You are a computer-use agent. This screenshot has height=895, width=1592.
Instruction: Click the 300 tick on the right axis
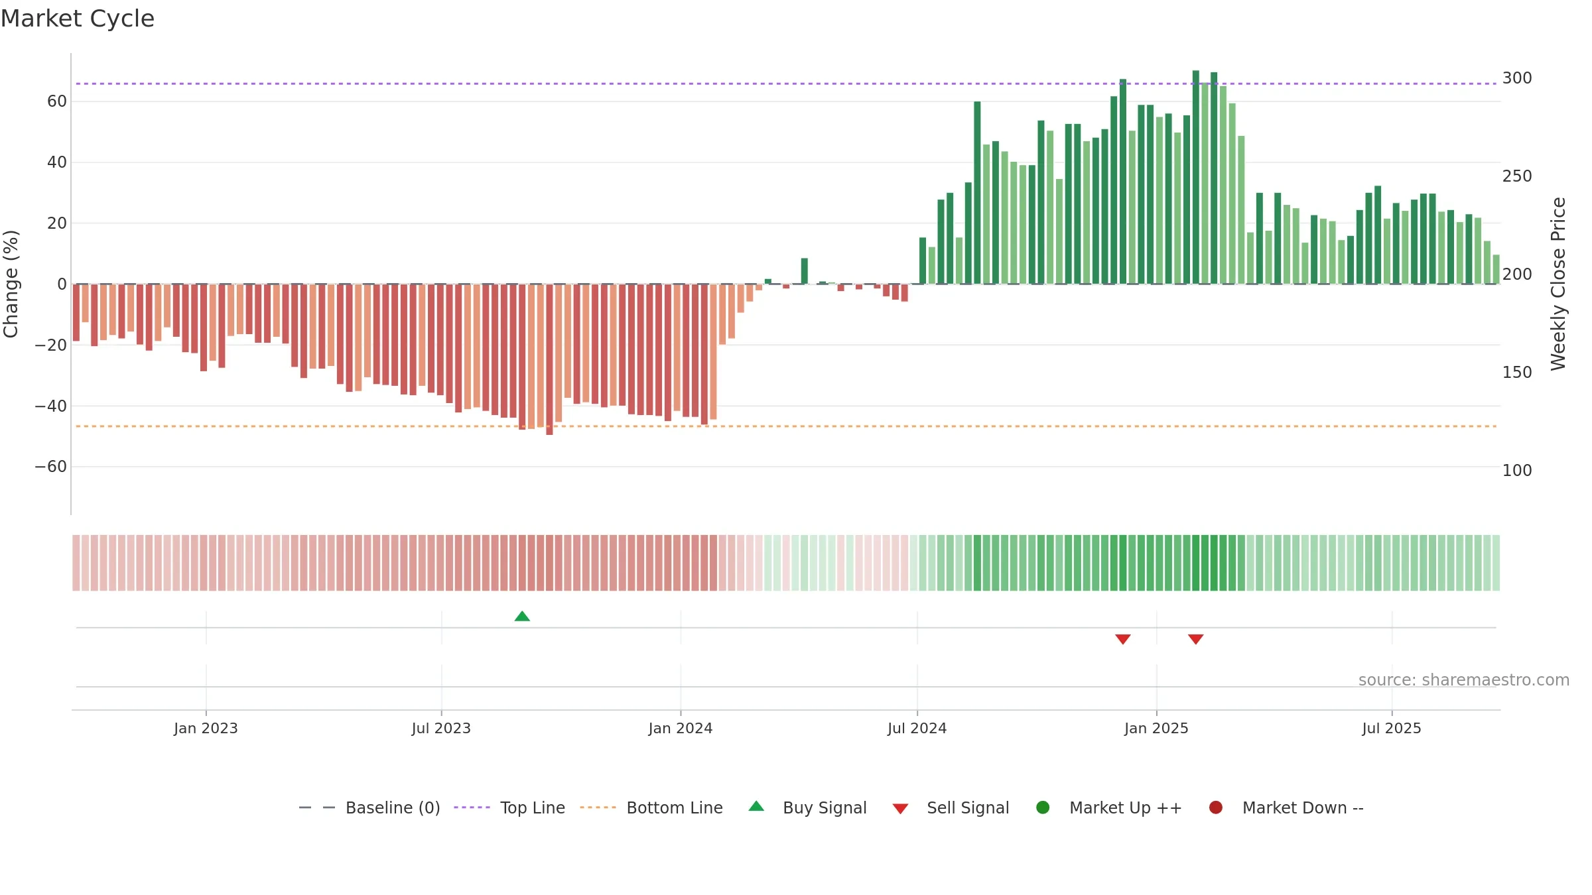point(1517,78)
